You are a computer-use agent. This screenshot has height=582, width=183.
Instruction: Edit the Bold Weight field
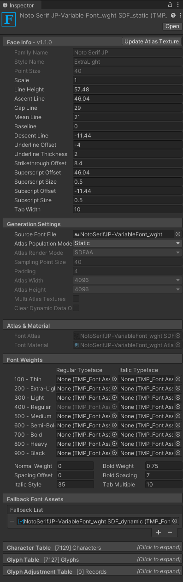point(163,466)
